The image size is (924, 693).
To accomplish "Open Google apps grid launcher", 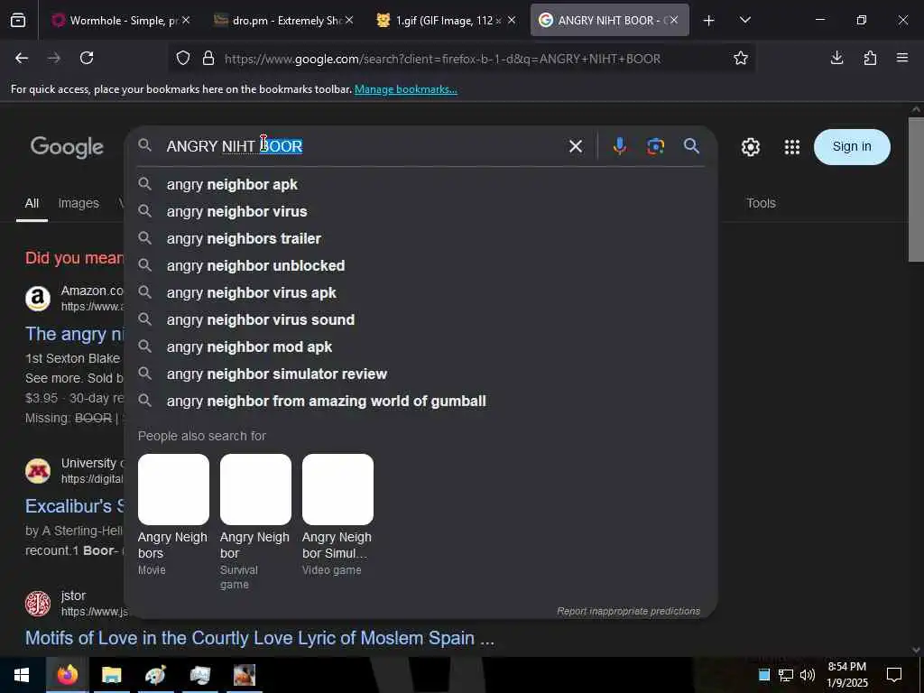I will click(792, 147).
